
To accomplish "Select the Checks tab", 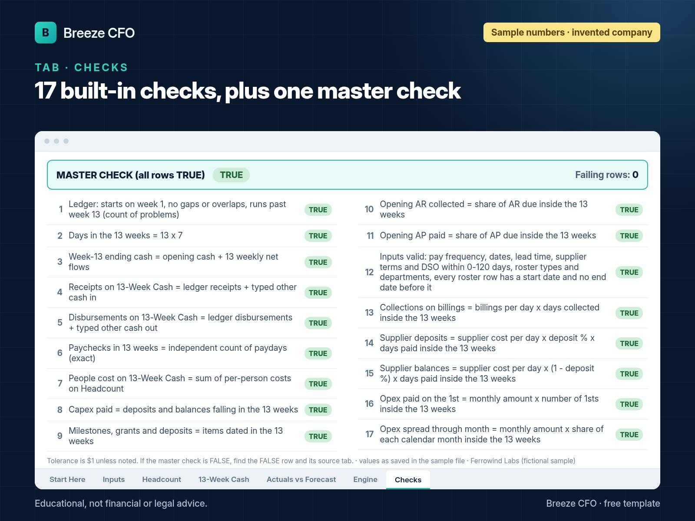I will click(x=408, y=480).
